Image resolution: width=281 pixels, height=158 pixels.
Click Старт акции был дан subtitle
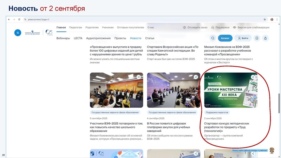coord(171,59)
